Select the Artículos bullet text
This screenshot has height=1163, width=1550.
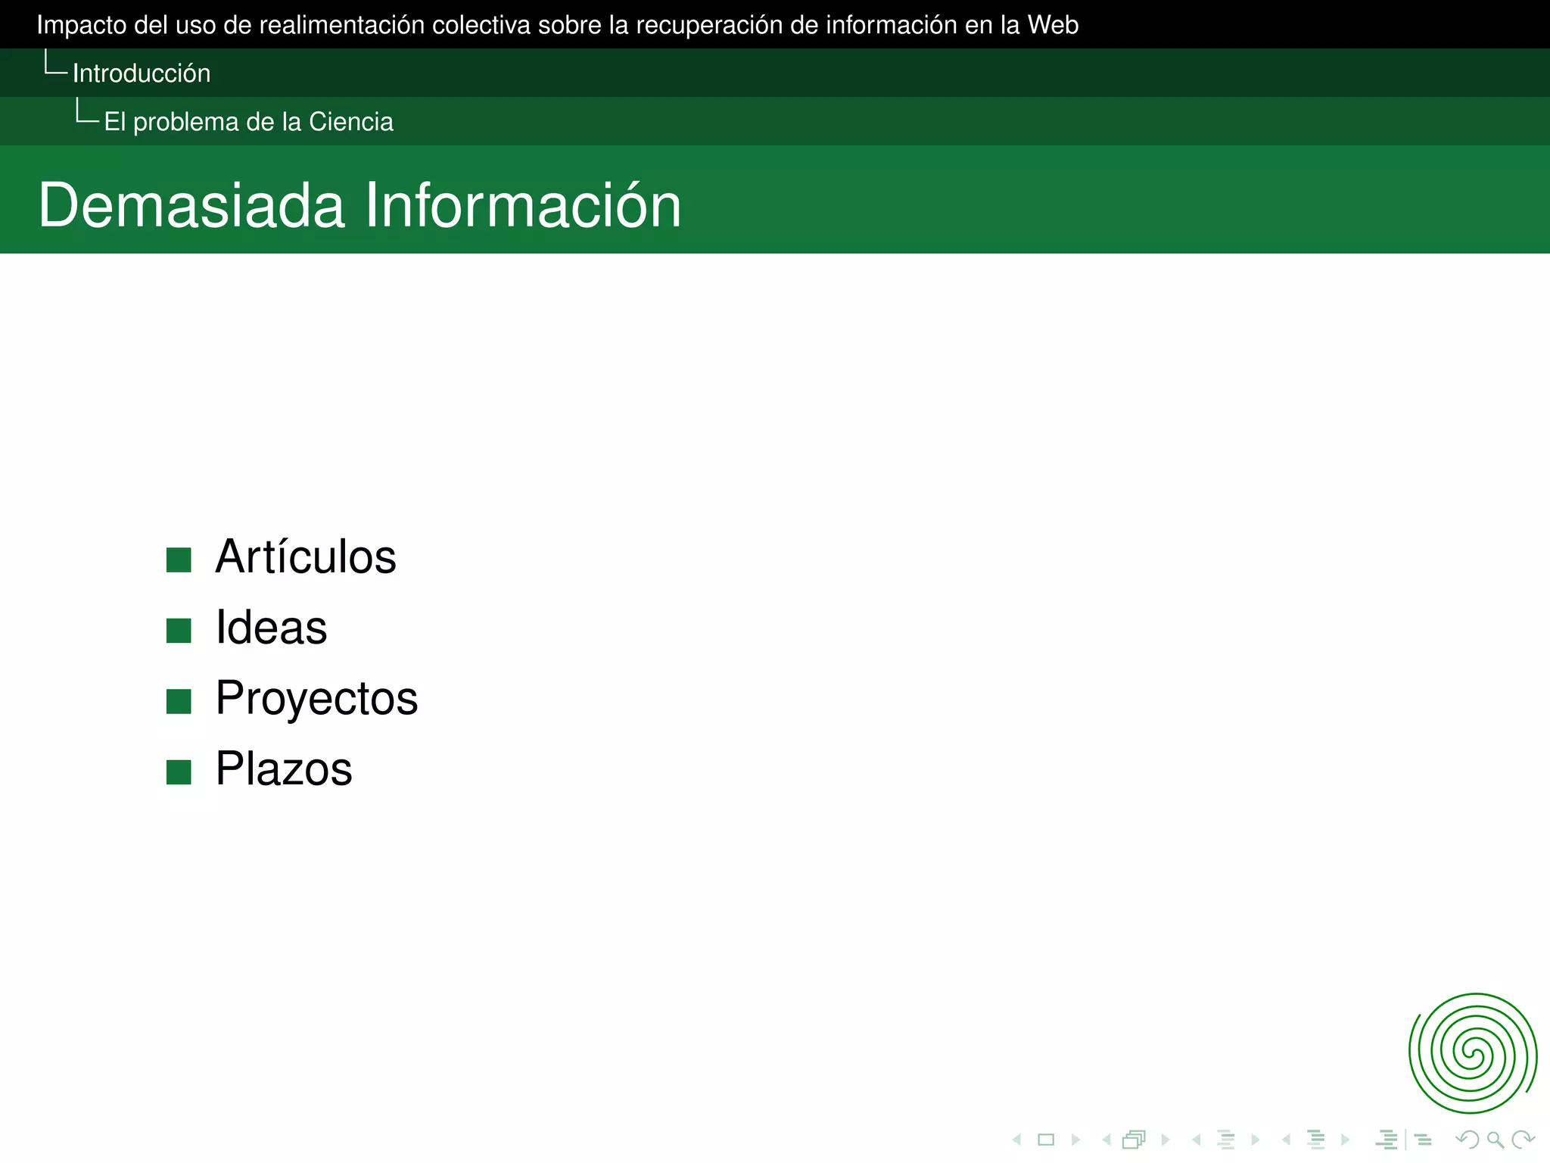click(x=306, y=557)
